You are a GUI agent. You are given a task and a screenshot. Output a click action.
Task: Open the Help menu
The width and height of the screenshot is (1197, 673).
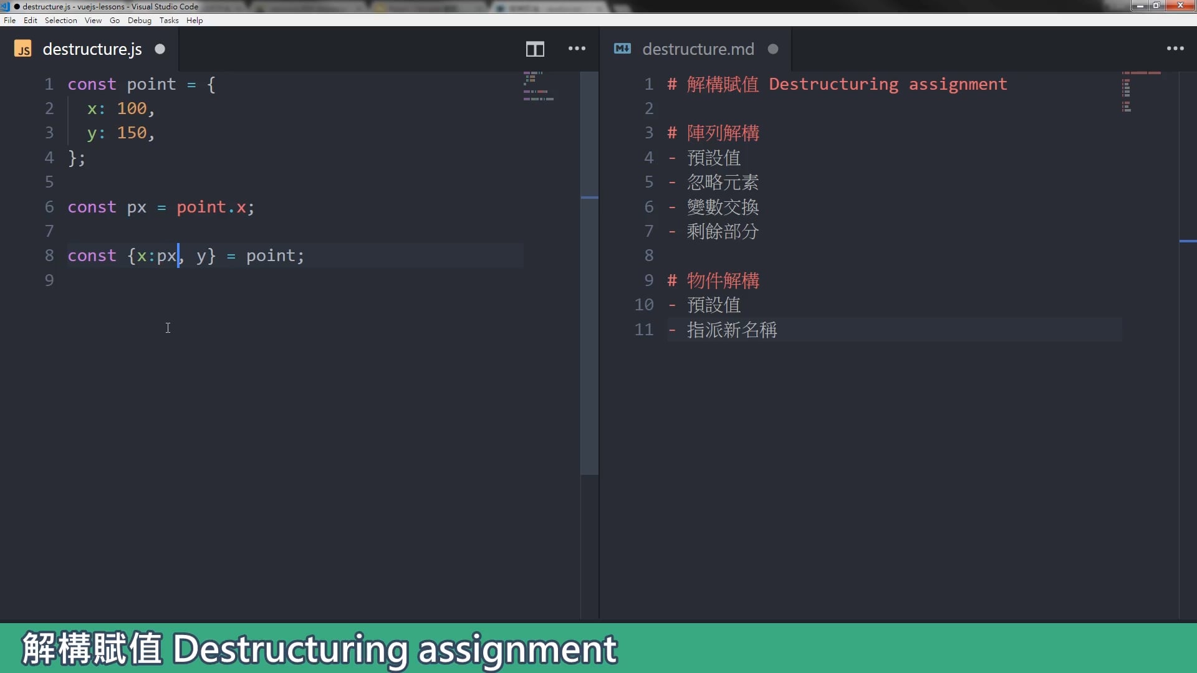tap(195, 21)
